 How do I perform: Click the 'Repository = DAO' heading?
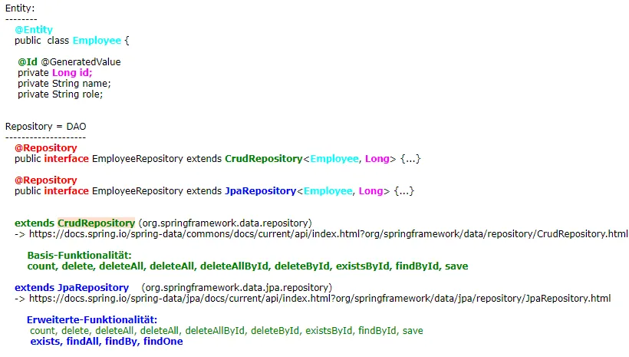coord(46,127)
